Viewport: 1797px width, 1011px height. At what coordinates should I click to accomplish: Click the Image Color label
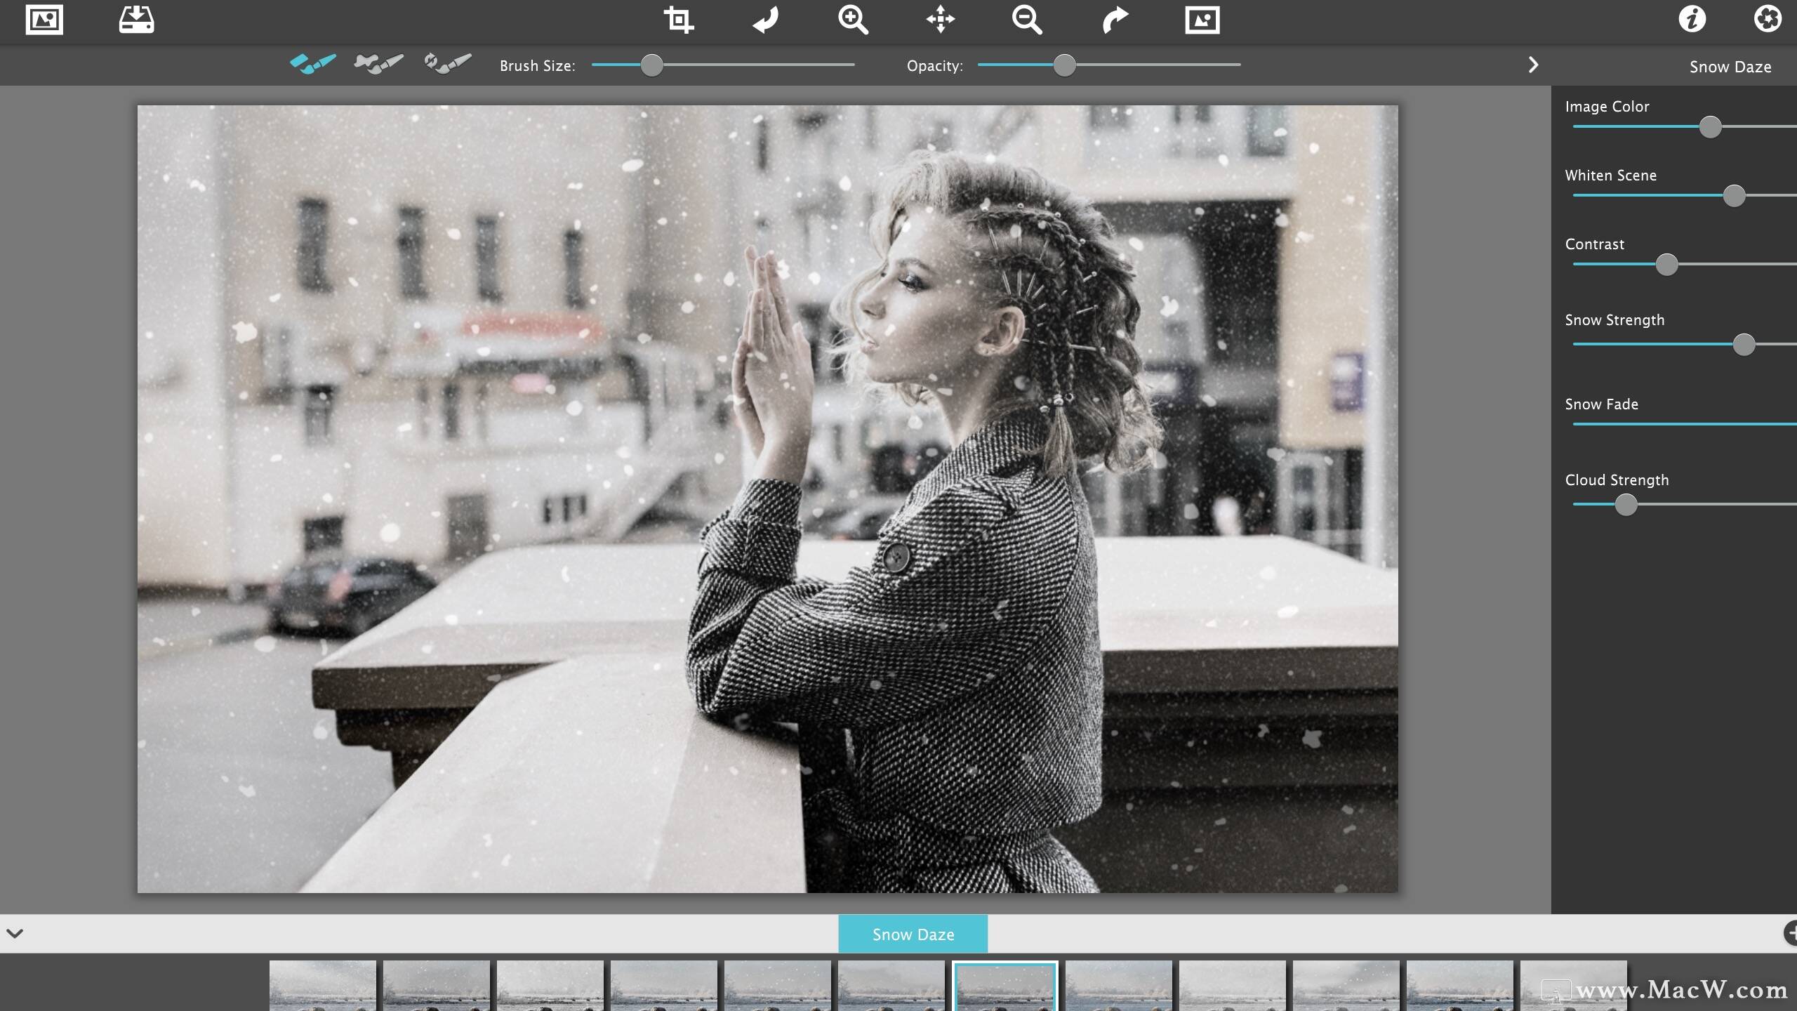(x=1607, y=107)
